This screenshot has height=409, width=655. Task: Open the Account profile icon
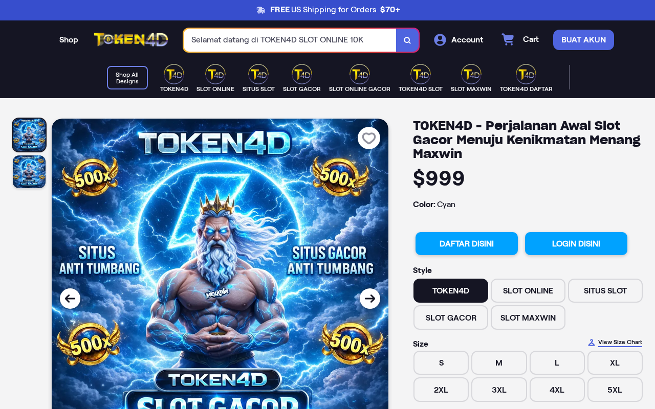click(440, 40)
